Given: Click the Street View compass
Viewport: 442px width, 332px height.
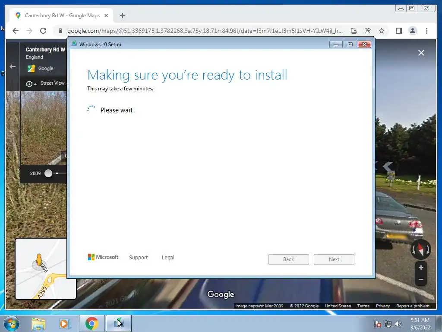Looking at the screenshot, I should tap(420, 249).
